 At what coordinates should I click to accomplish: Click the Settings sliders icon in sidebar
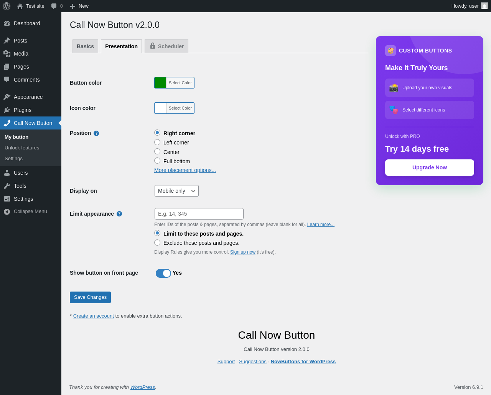point(7,199)
